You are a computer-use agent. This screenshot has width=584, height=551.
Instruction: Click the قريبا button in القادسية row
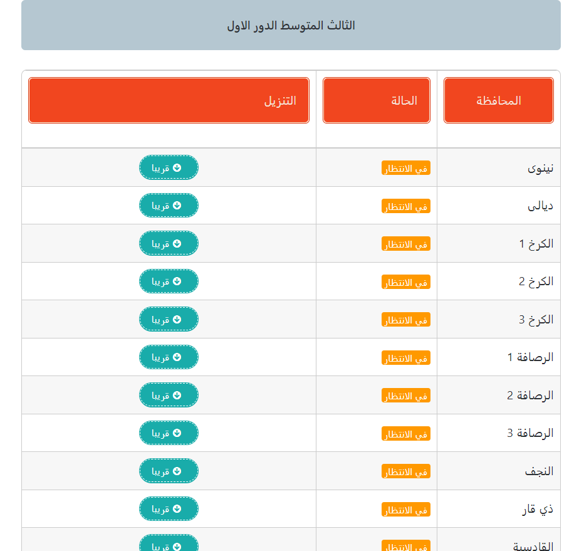169,543
